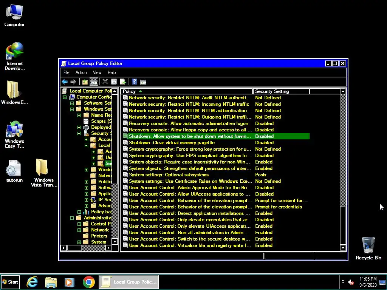Sort by the Security Setting column header
387x290 pixels.
[x=281, y=91]
